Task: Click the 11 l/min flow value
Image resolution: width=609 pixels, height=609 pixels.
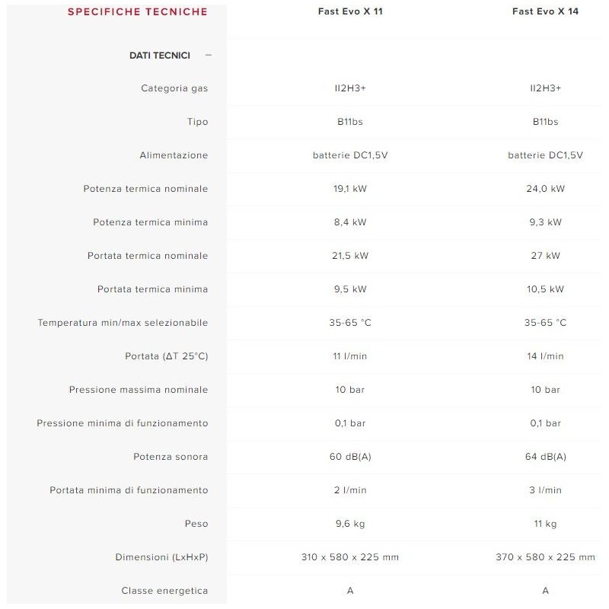Action: (350, 356)
